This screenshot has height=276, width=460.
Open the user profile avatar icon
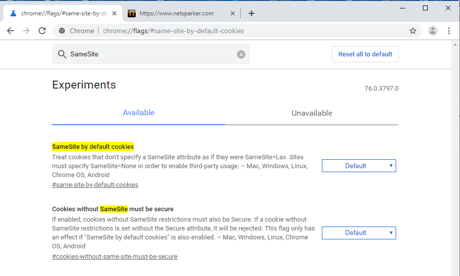tap(432, 31)
